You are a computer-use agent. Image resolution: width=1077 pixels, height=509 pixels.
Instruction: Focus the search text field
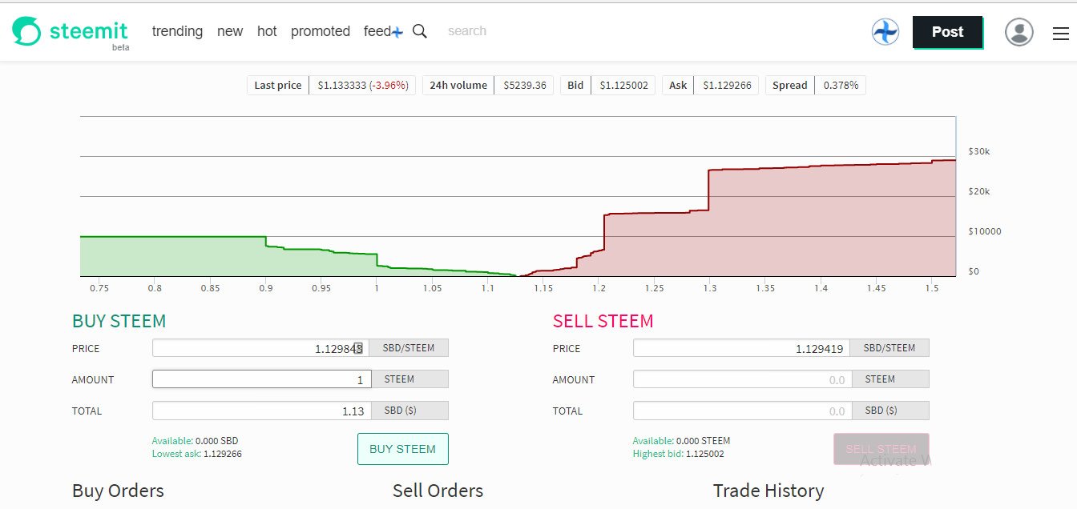tap(497, 31)
